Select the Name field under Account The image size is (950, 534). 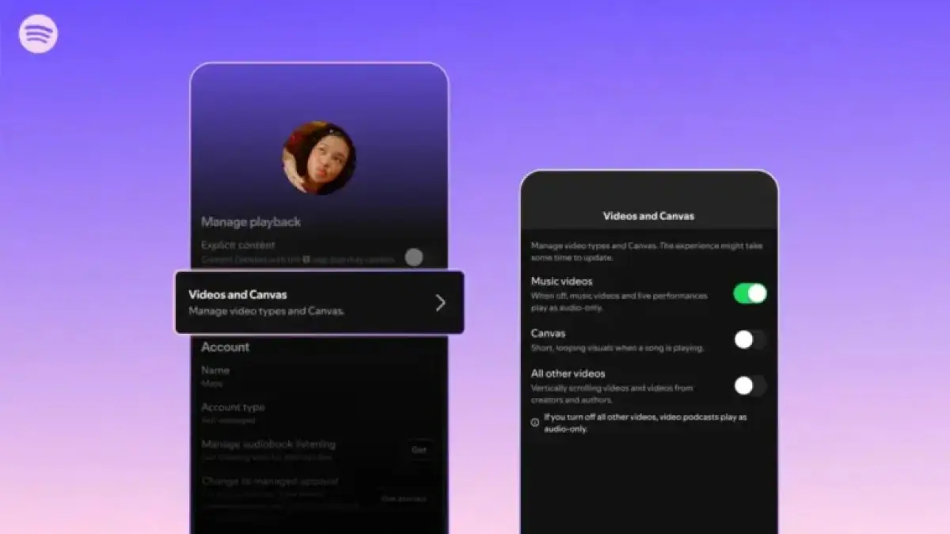click(x=215, y=370)
